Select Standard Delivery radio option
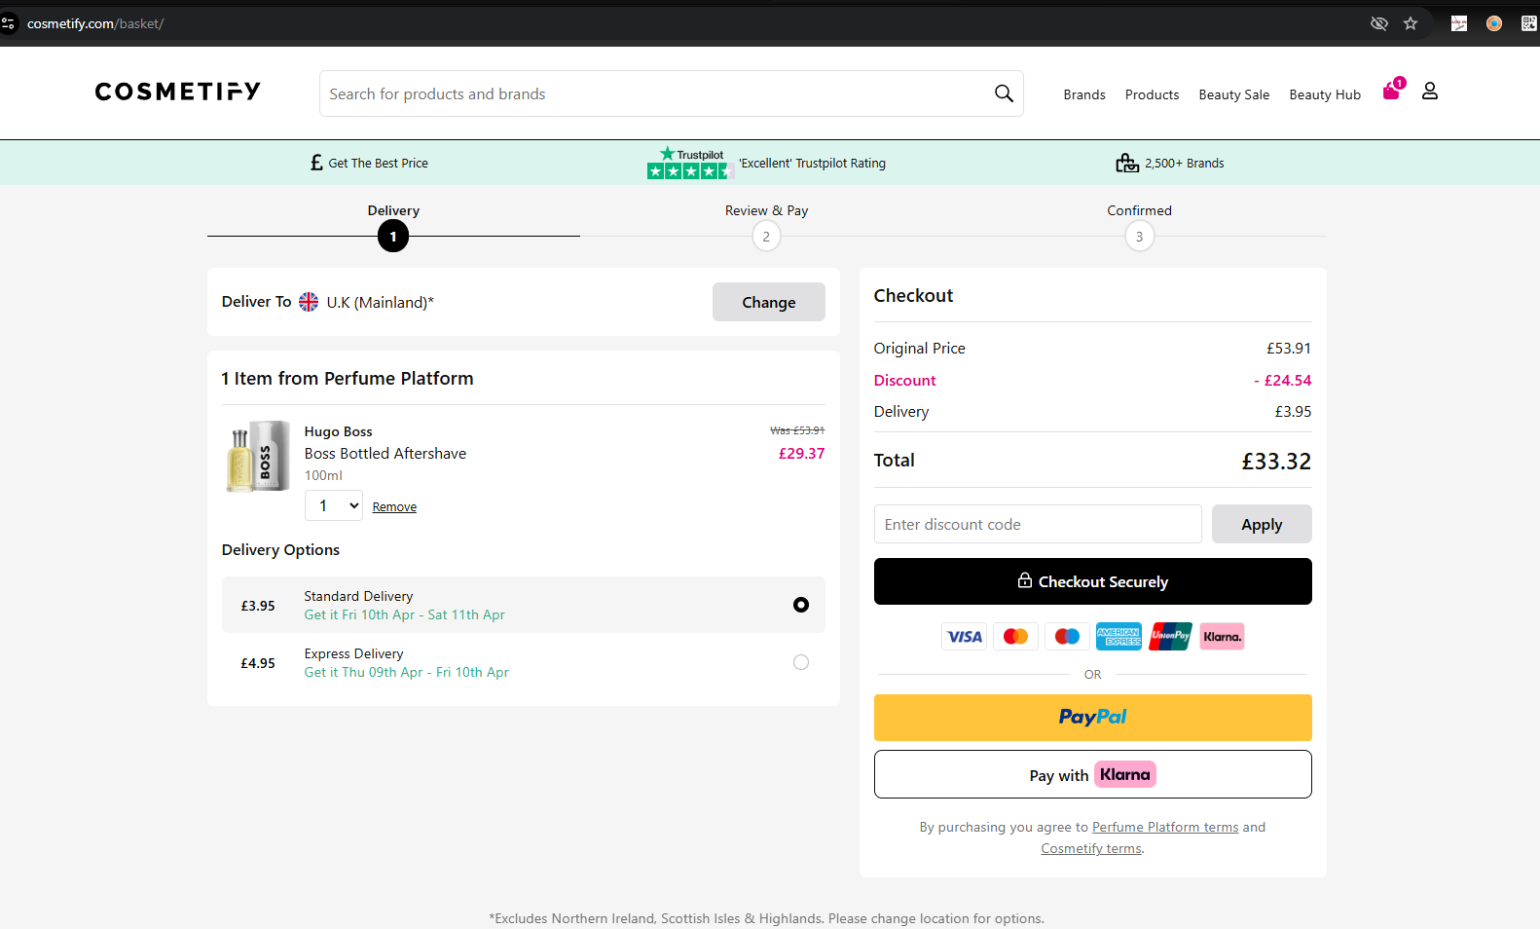This screenshot has width=1540, height=929. (x=801, y=605)
